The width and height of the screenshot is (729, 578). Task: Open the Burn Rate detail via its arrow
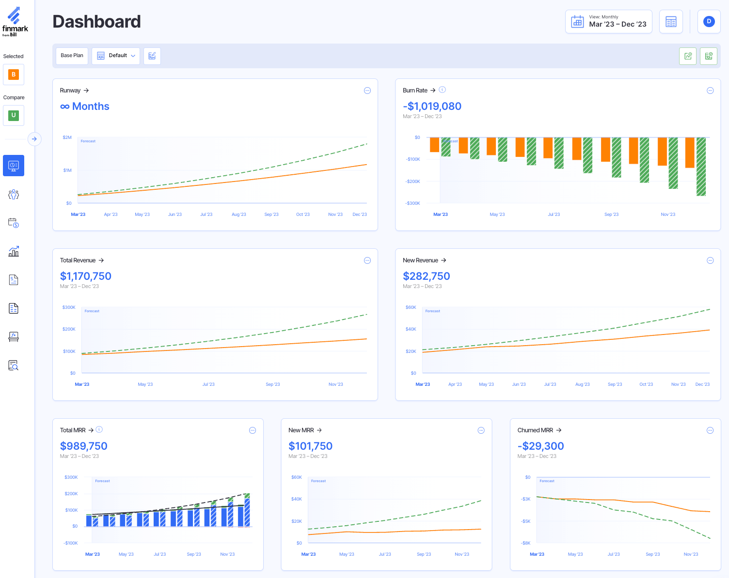pos(433,90)
